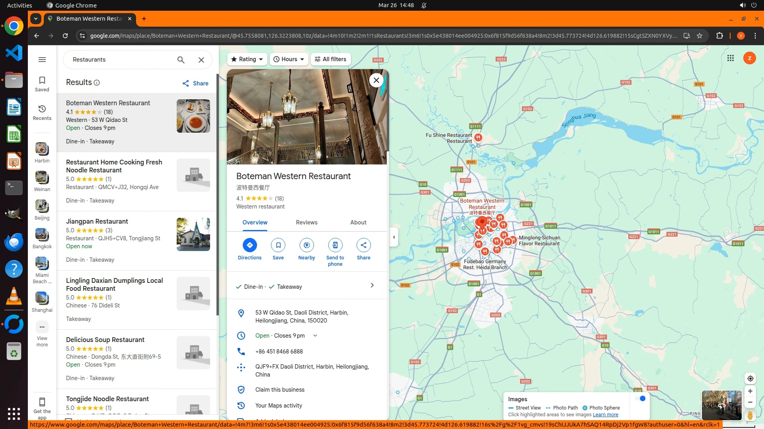Drop Street View pegman icon

point(750,415)
